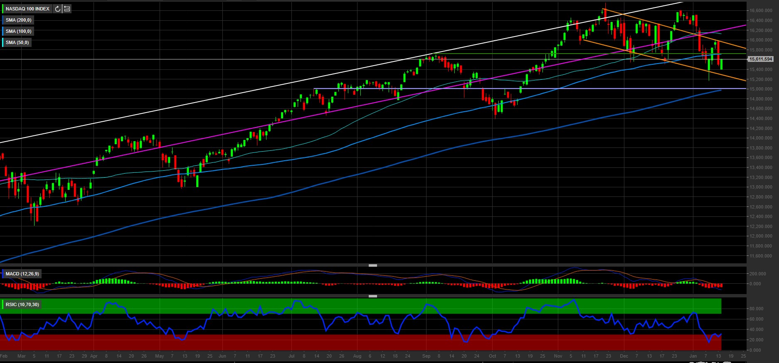The image size is (779, 363).
Task: Click the 14,000.000 price axis label
Action: [x=761, y=138]
